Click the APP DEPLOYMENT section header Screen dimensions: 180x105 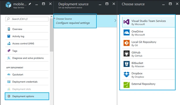[15, 68]
